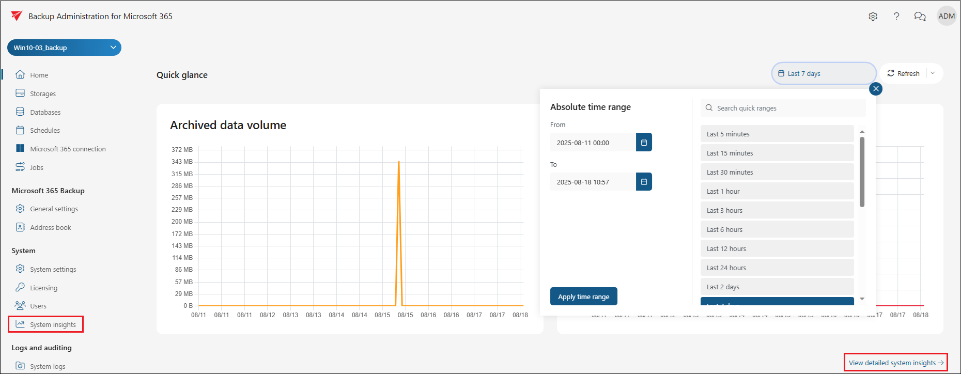Open Microsoft 365 connection page

68,149
